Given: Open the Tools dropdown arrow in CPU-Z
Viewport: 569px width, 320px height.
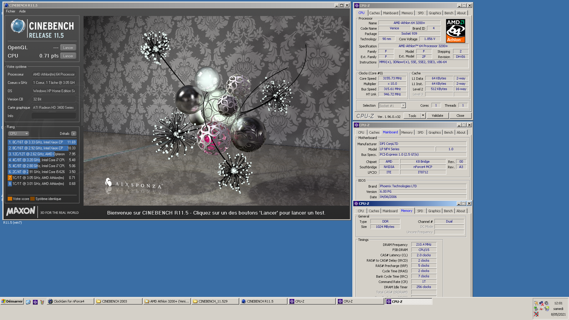Looking at the screenshot, I should click(423, 116).
